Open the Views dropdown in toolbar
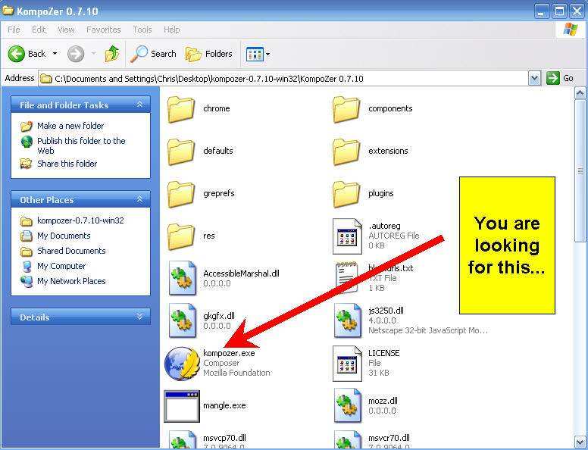The image size is (588, 450). tap(258, 54)
